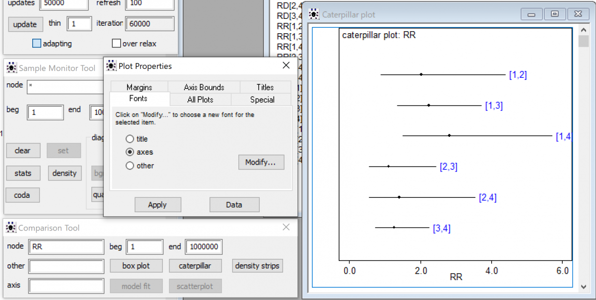Viewport: 596px width, 300px height.
Task: Enable the adapting checkbox
Action: pos(36,43)
